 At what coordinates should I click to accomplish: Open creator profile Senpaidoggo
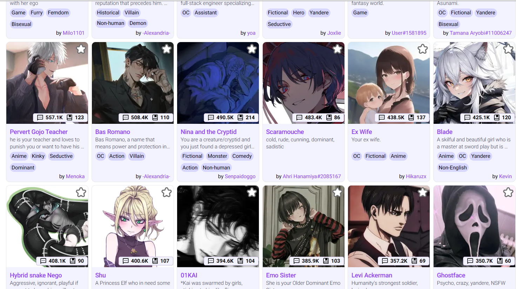pyautogui.click(x=240, y=176)
